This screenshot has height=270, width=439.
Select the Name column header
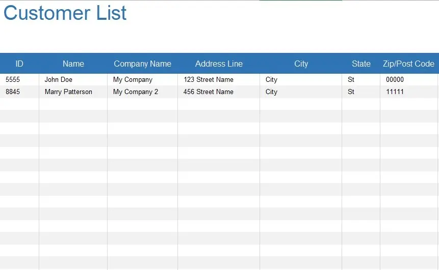(x=73, y=64)
